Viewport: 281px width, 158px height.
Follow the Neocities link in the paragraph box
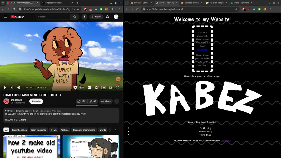coord(202,49)
